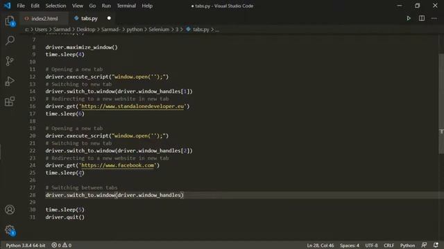Click time.sleep(6) on line 17

(x=65, y=113)
